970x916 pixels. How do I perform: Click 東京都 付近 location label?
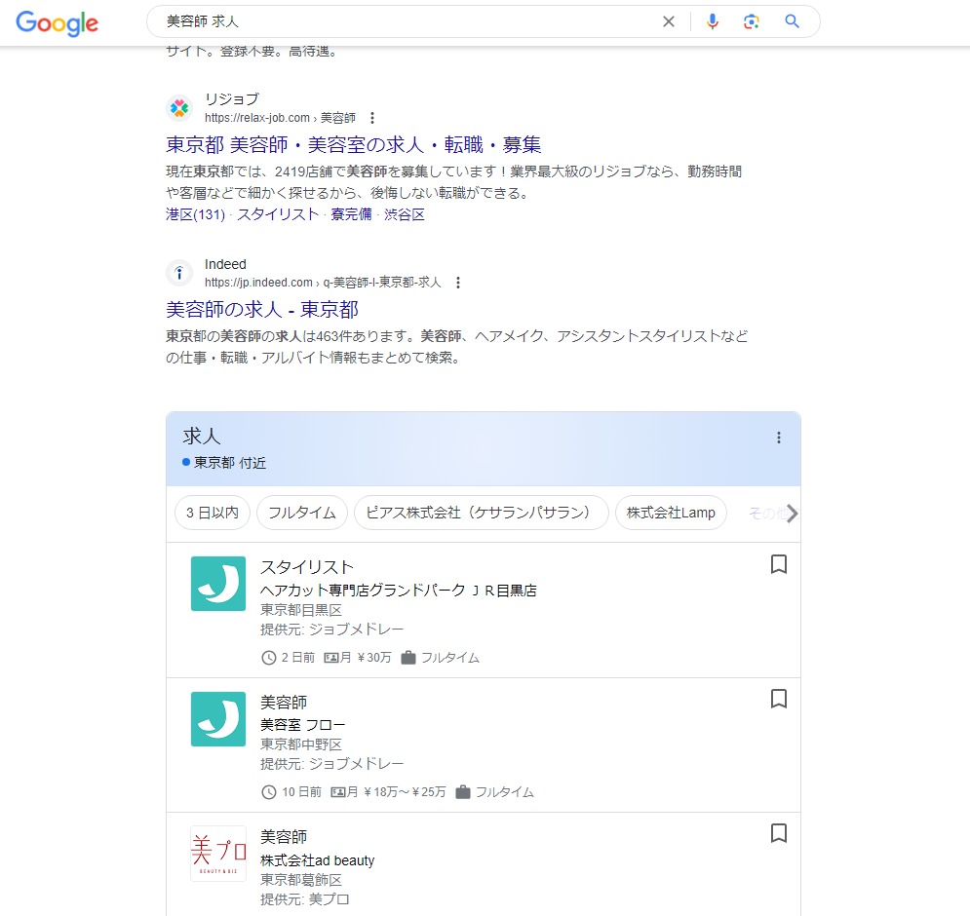point(229,463)
